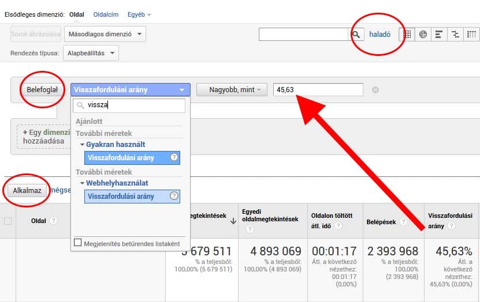The image size is (480, 302).
Task: Select the pie chart percentage view
Action: (423, 34)
